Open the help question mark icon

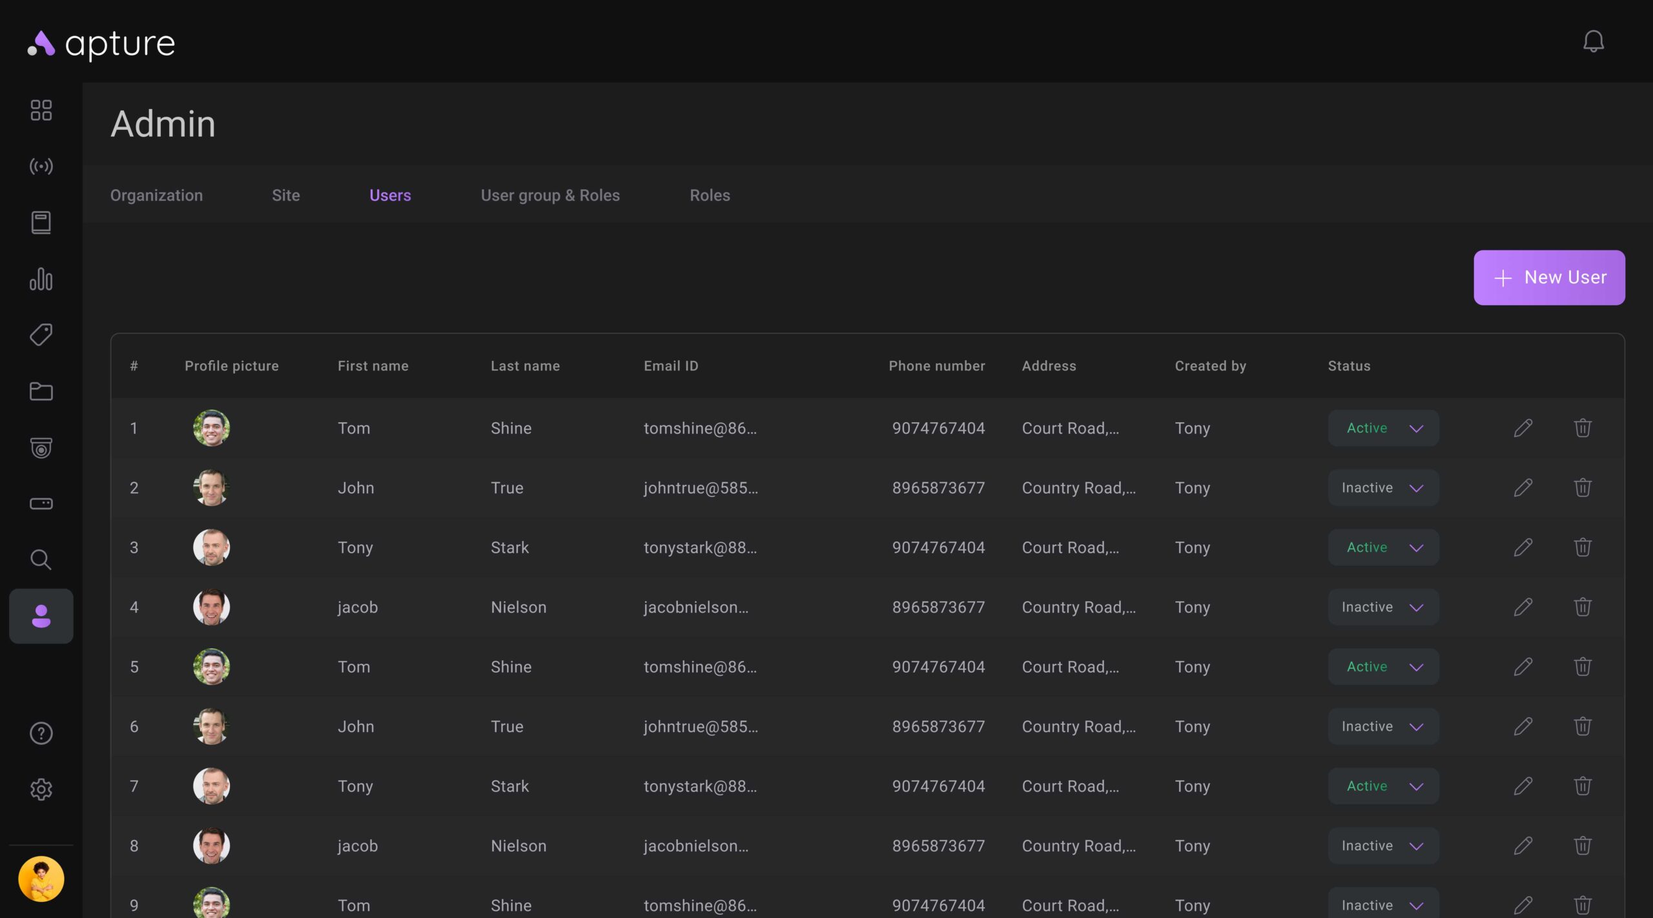click(x=41, y=733)
